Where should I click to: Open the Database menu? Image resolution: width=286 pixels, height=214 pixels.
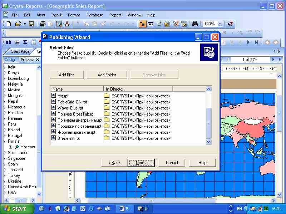coord(95,15)
